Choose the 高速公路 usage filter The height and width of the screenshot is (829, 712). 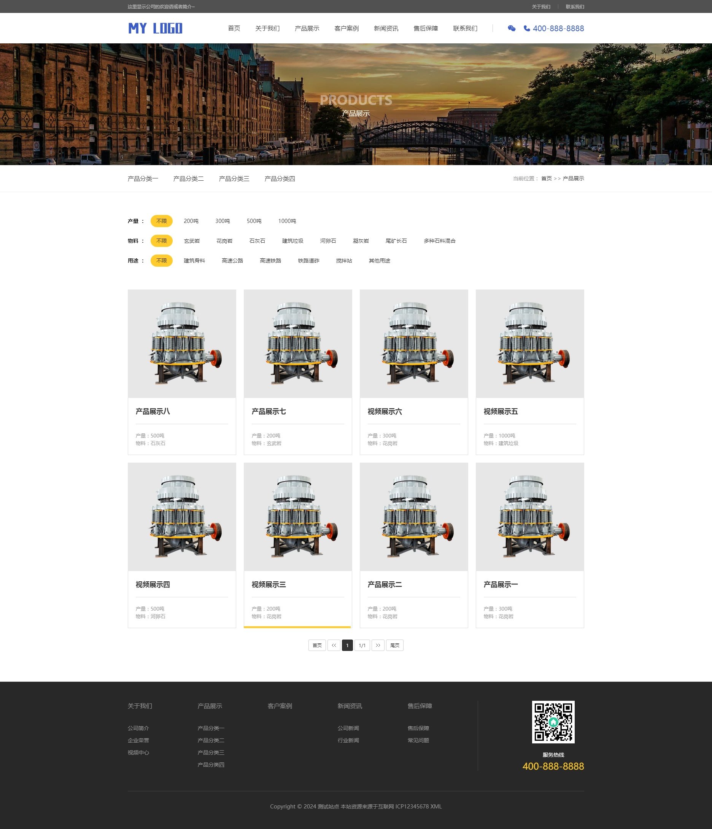click(x=232, y=261)
